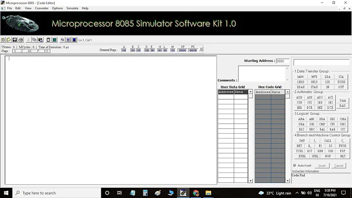Click the Paste clipboard icon
352x198 pixels.
click(x=41, y=40)
